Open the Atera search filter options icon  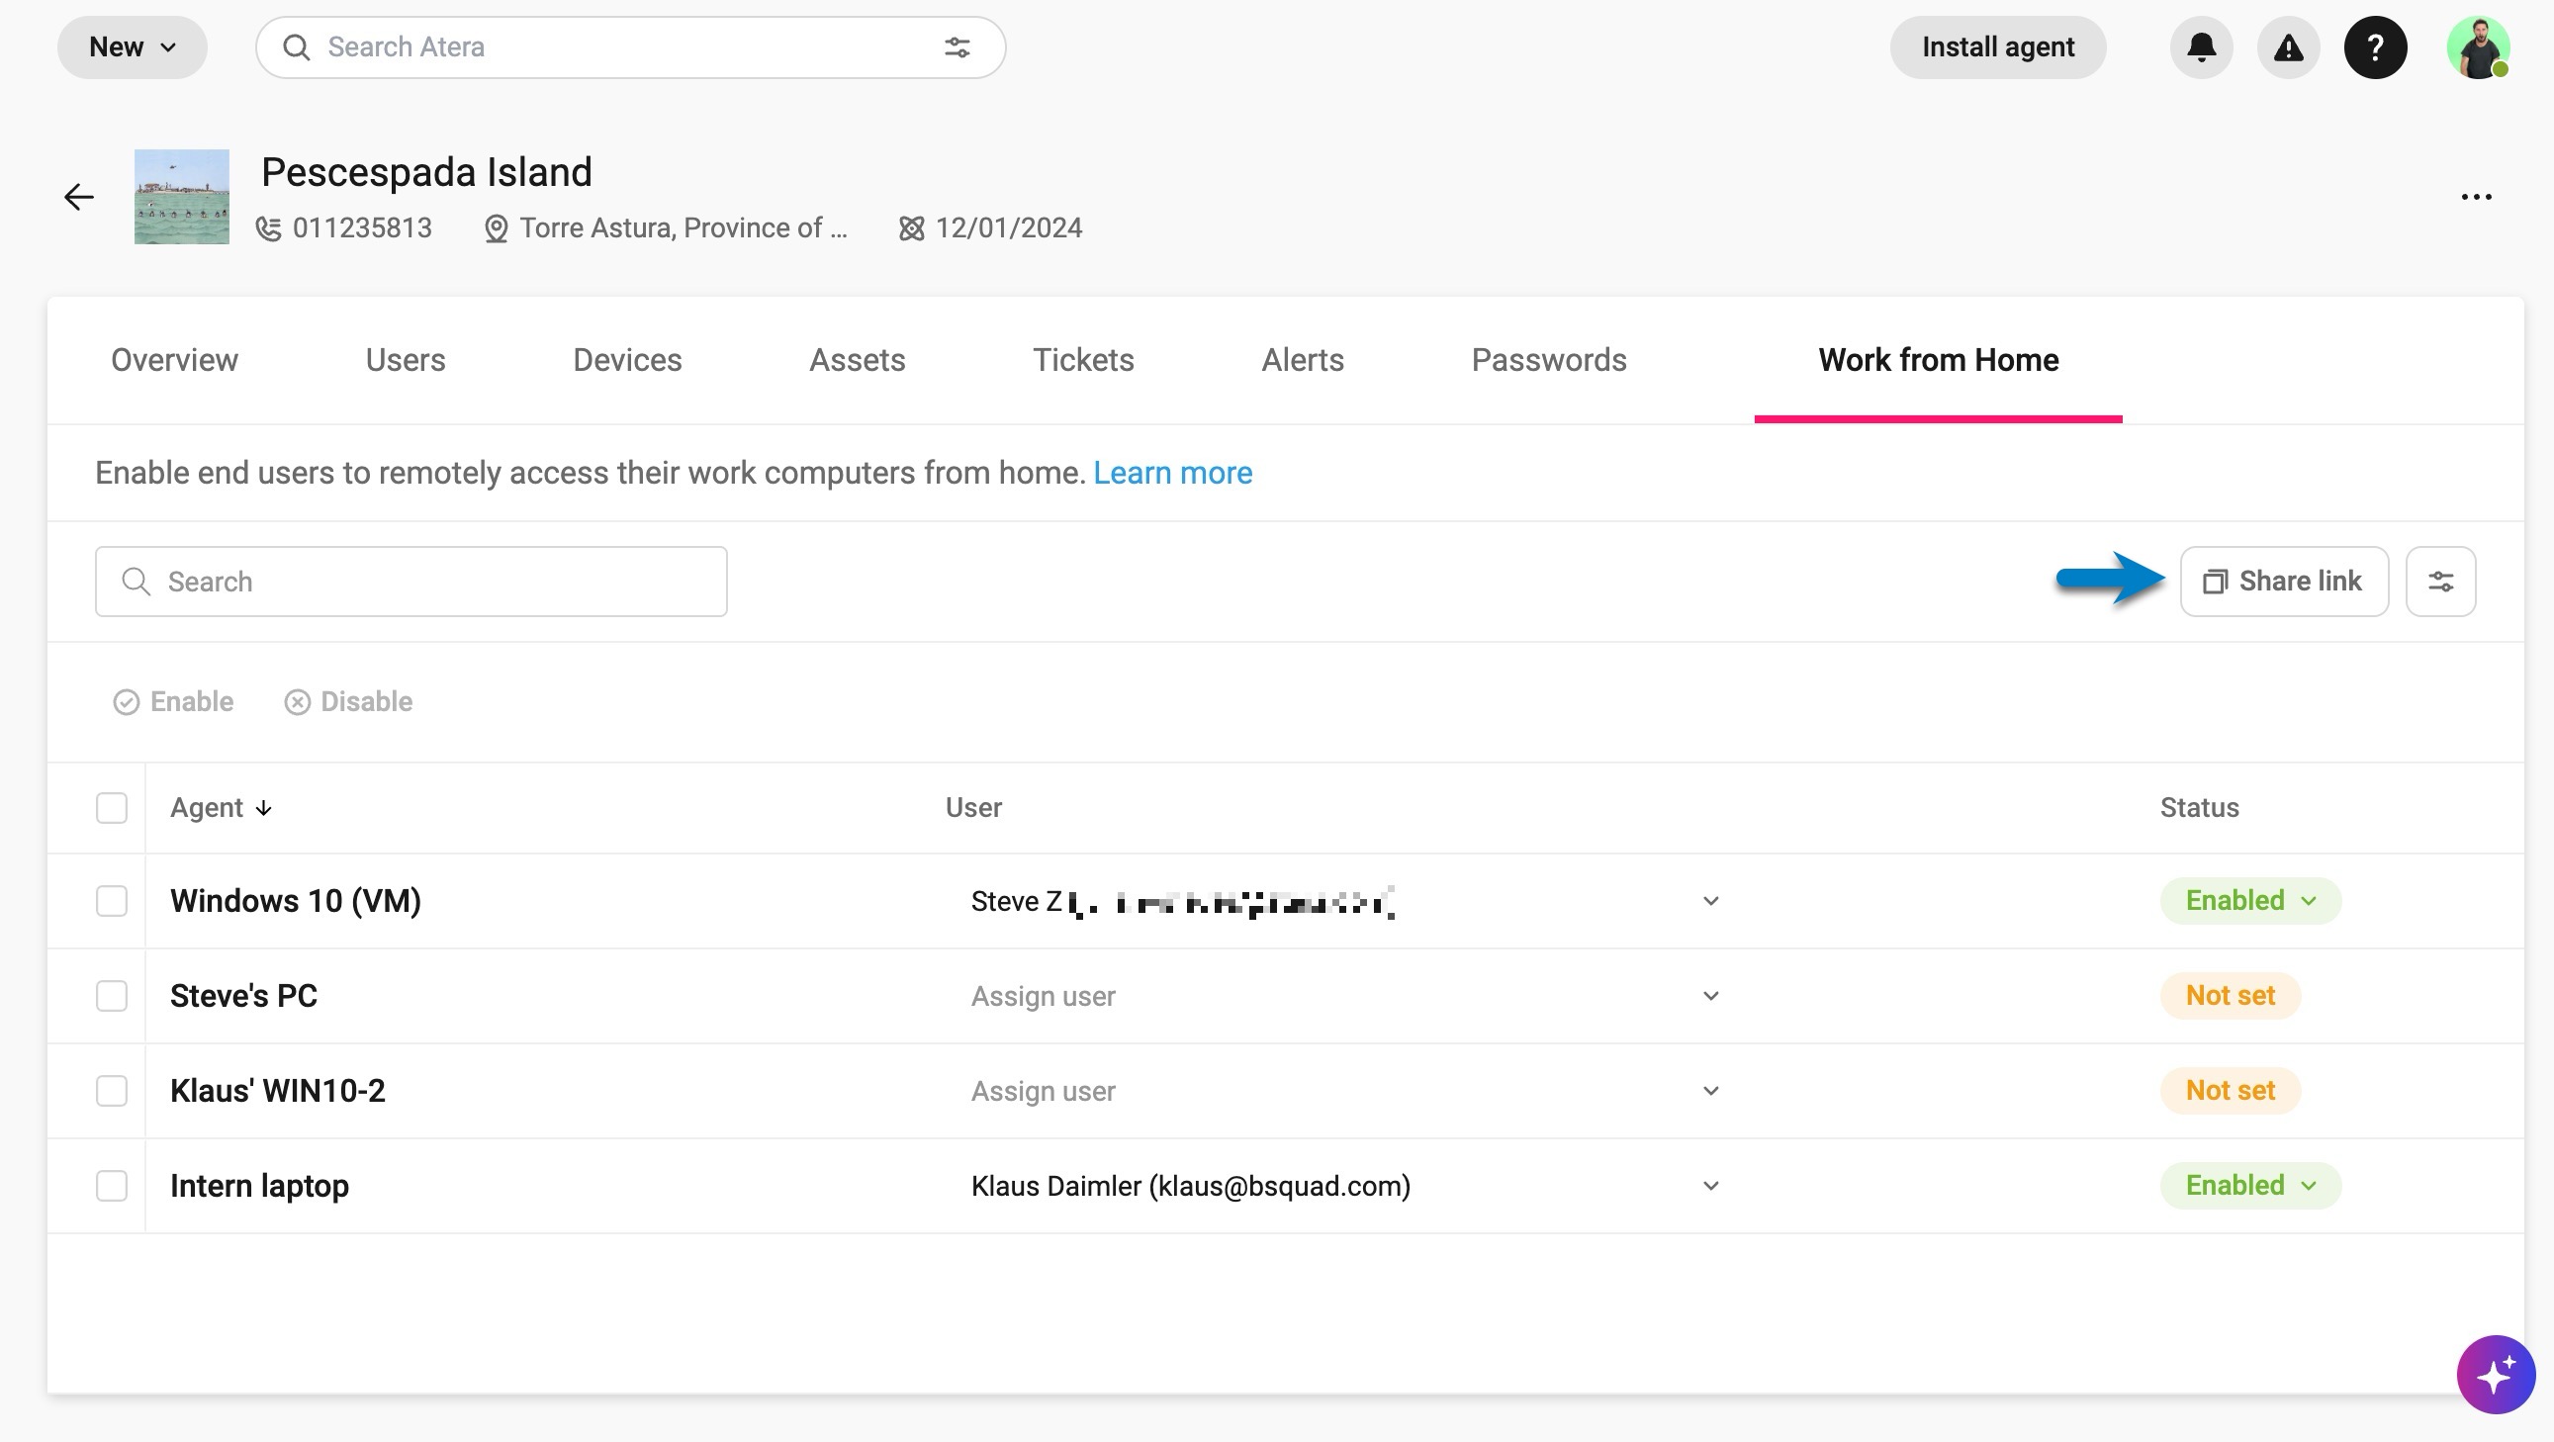(x=957, y=47)
